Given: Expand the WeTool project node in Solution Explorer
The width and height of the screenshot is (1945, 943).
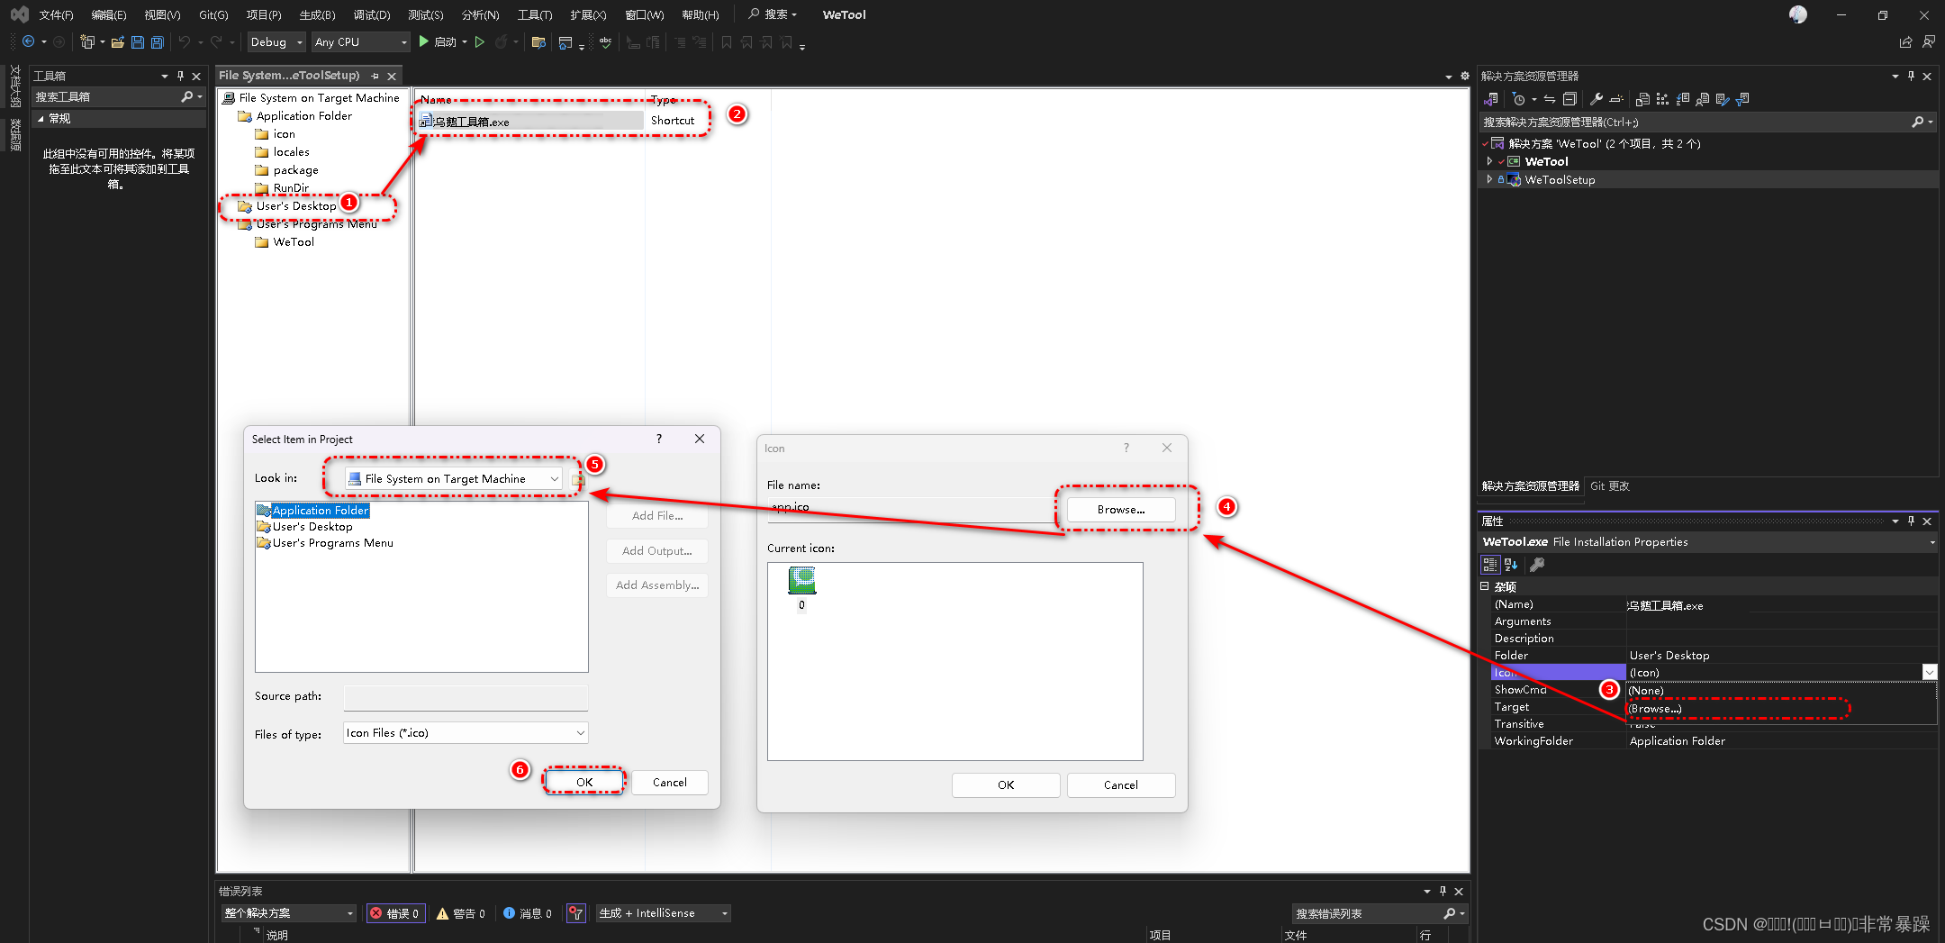Looking at the screenshot, I should click(x=1489, y=161).
